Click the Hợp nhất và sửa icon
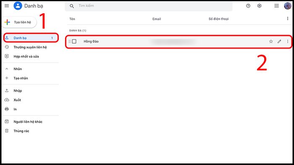 7,56
